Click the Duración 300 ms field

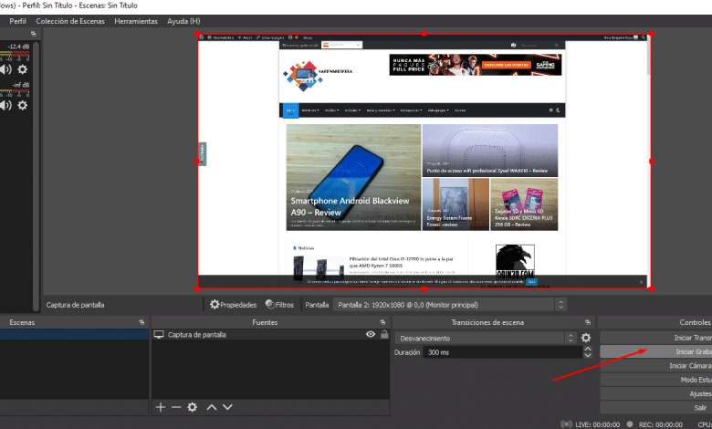tap(503, 352)
